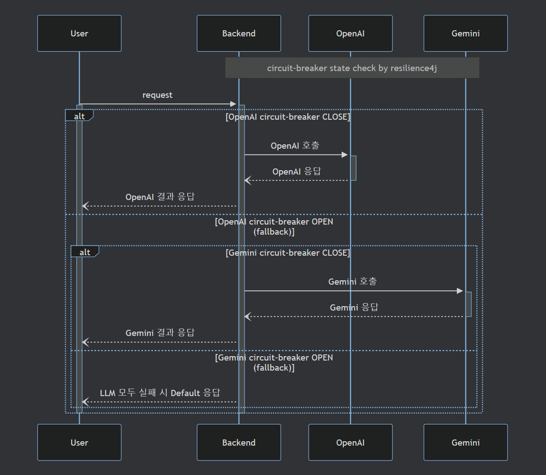546x475 pixels.
Task: Click the top OpenAI participant box
Action: (350, 33)
